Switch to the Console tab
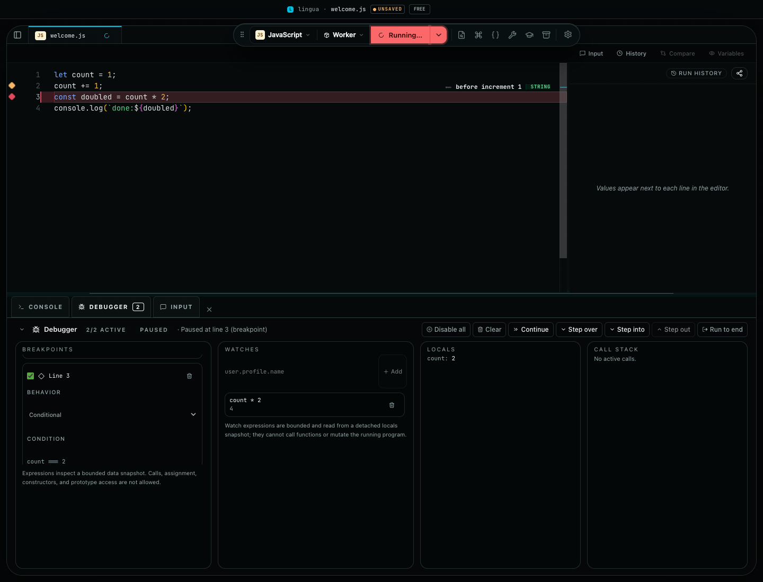The image size is (763, 582). [40, 307]
